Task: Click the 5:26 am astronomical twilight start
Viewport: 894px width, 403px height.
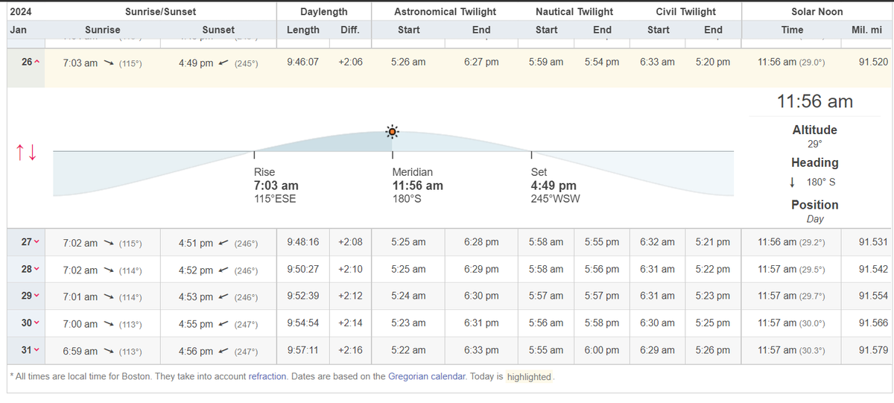Action: pos(408,62)
